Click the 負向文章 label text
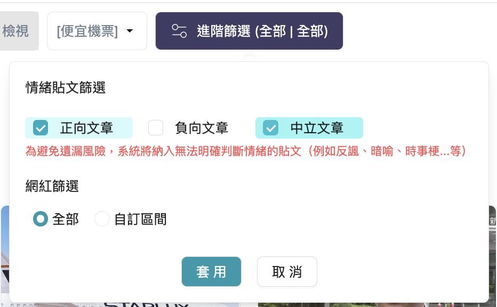Viewport: 497px width, 307px height. click(202, 128)
